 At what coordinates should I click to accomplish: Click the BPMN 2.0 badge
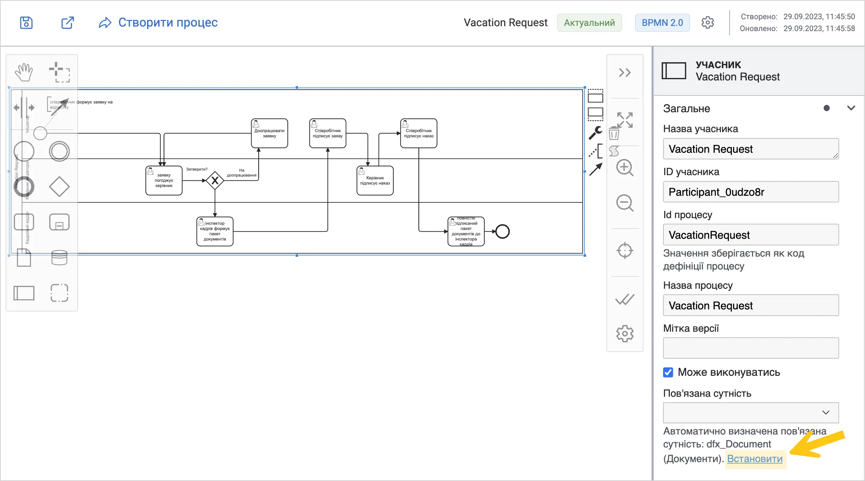[662, 23]
